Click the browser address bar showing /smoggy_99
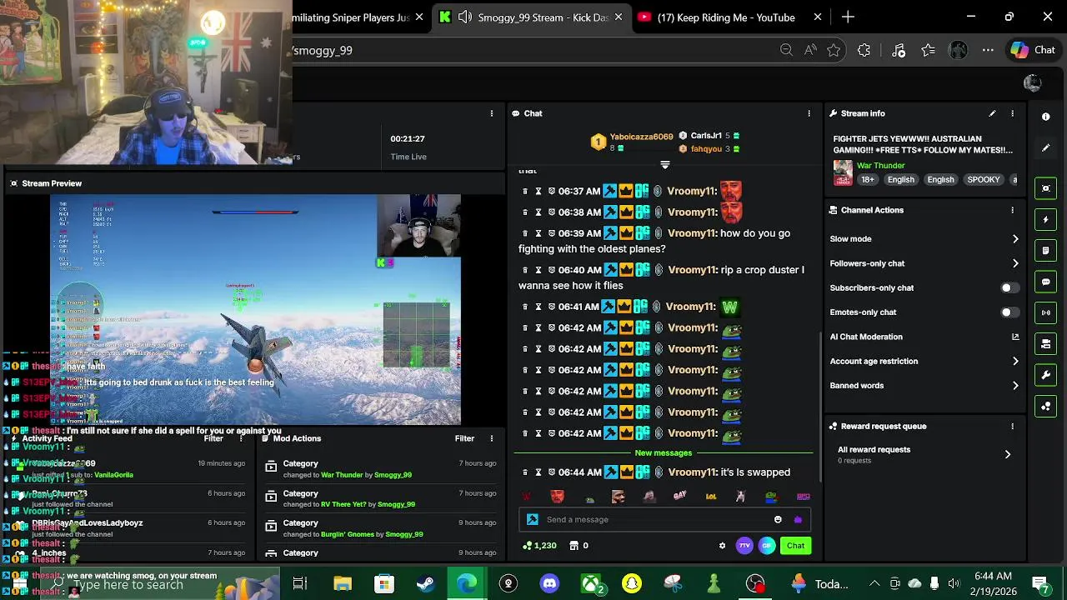This screenshot has height=600, width=1067. [x=533, y=50]
